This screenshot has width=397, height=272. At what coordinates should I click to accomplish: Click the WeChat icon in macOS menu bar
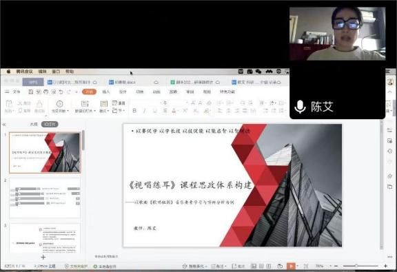[258, 72]
